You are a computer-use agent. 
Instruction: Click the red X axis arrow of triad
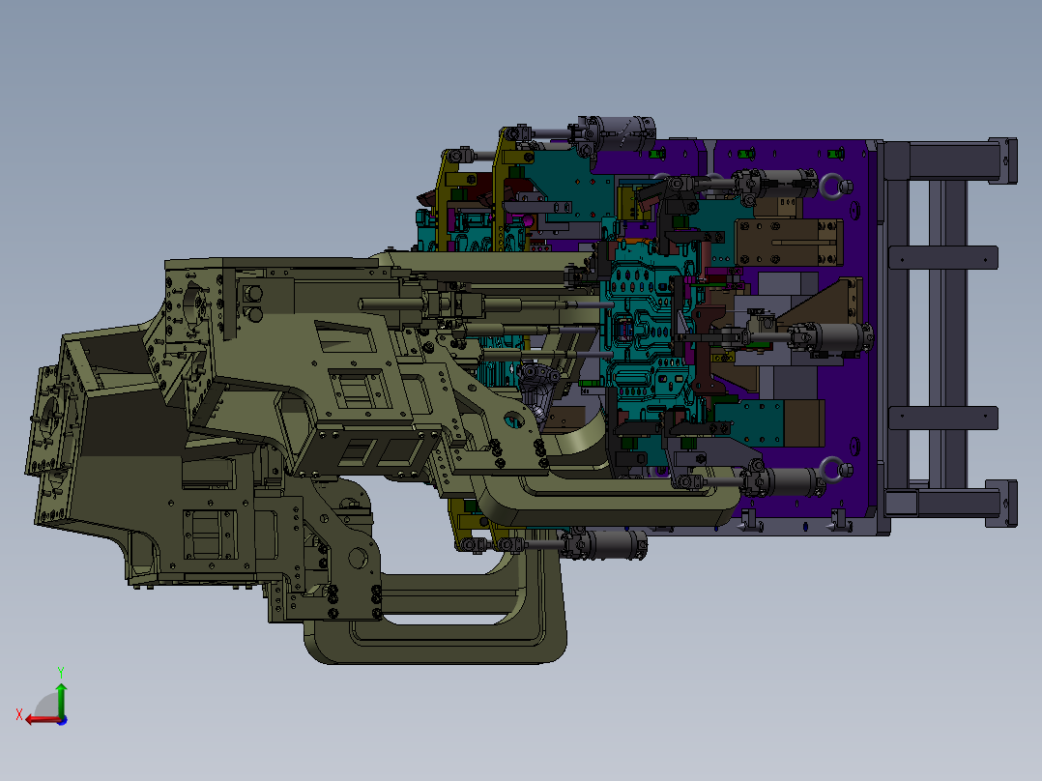tap(43, 720)
